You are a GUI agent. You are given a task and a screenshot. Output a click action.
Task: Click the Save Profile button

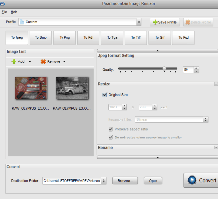click(165, 22)
